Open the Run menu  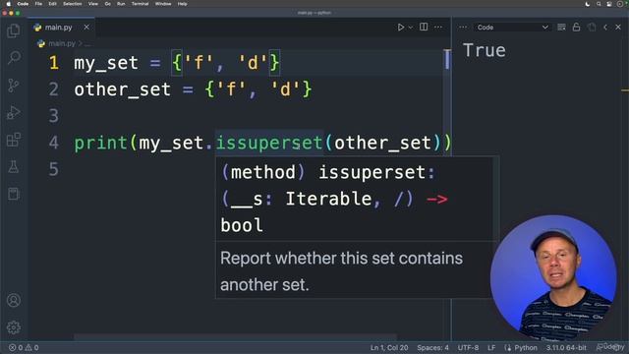click(x=121, y=4)
